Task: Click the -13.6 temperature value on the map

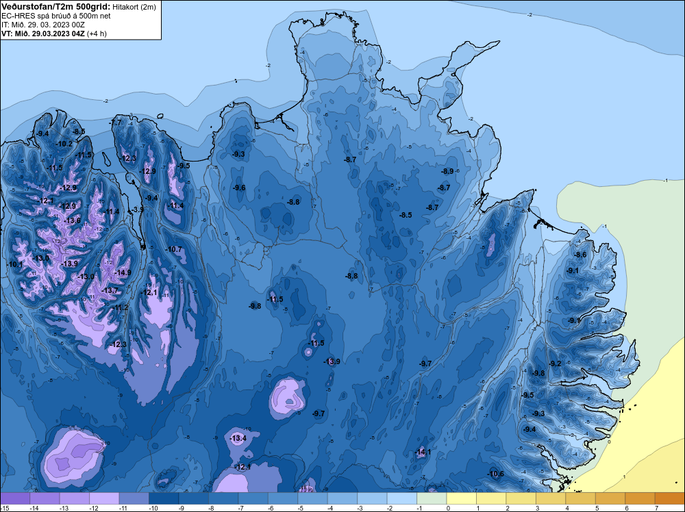Action: pos(73,220)
